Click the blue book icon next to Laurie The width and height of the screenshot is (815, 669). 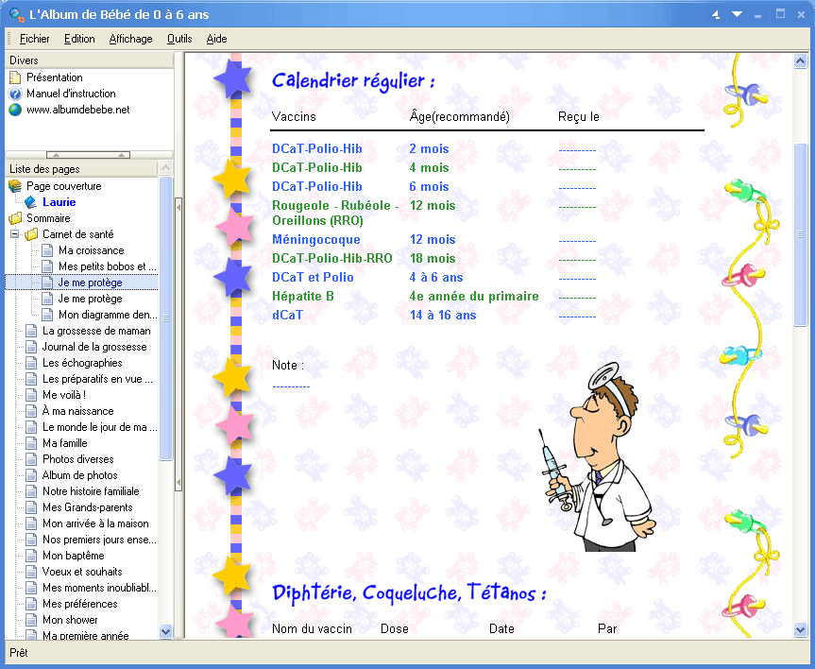tap(31, 201)
